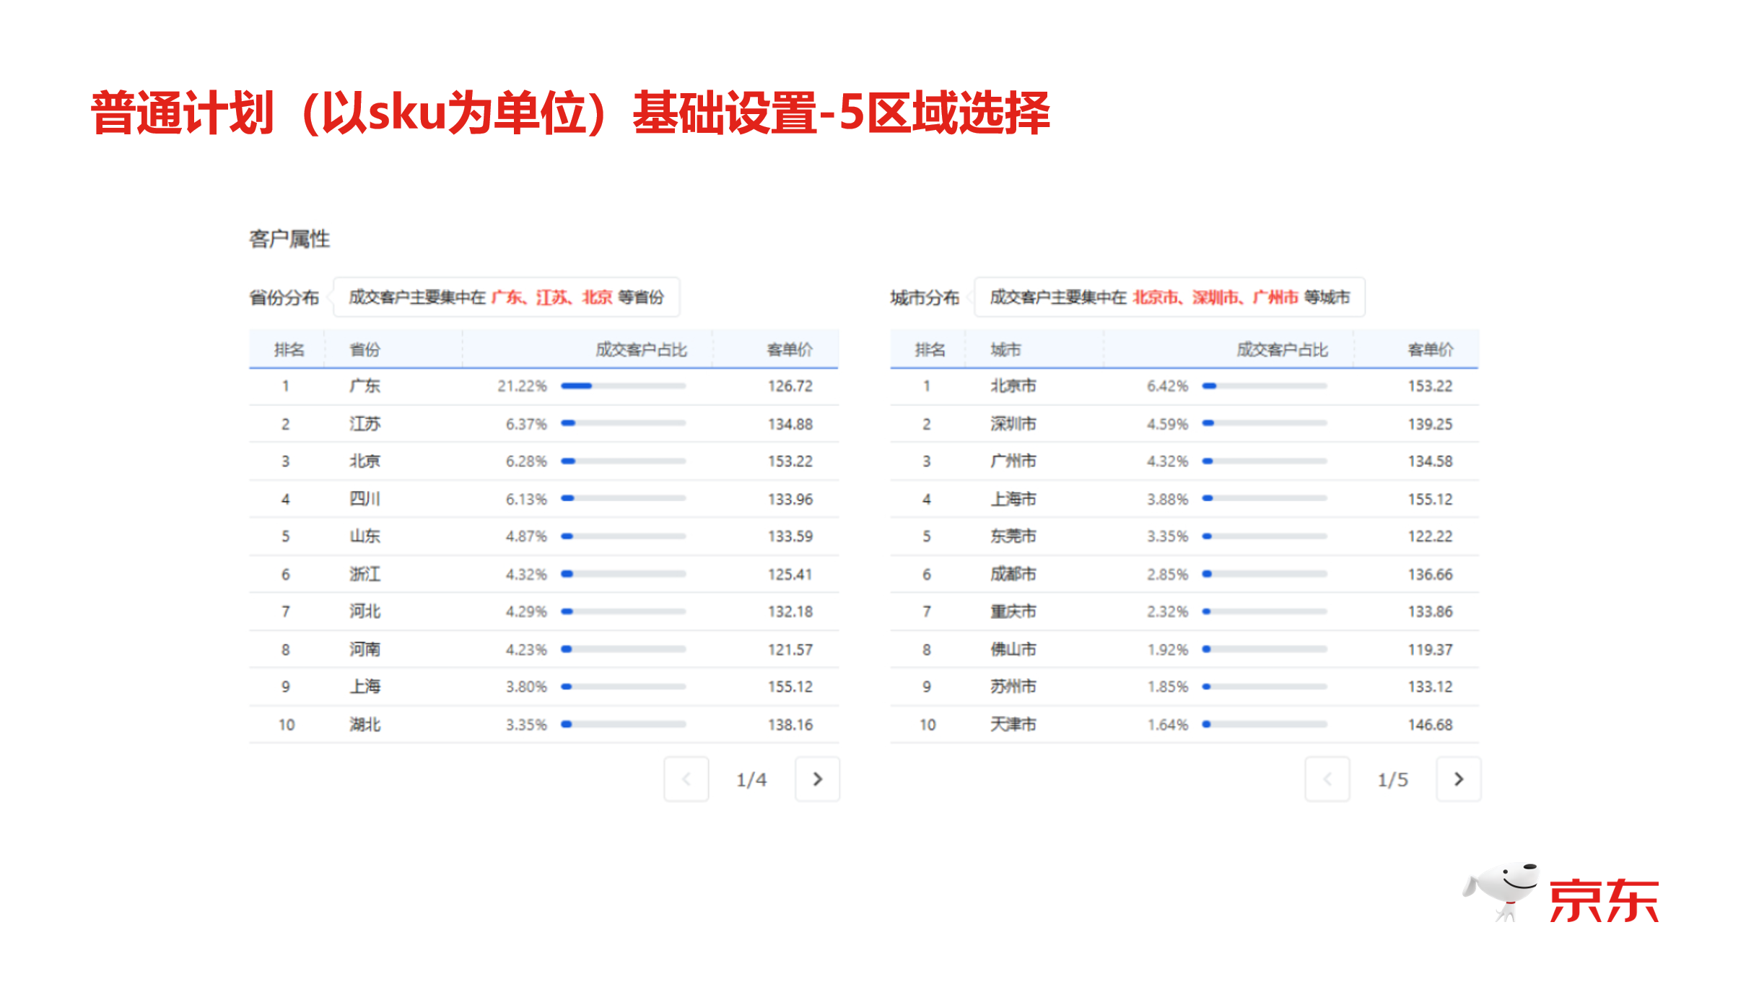Screen dimensions: 1746x982
Task: Click the 北京市 progress bar at 6.42%
Action: tap(1265, 386)
